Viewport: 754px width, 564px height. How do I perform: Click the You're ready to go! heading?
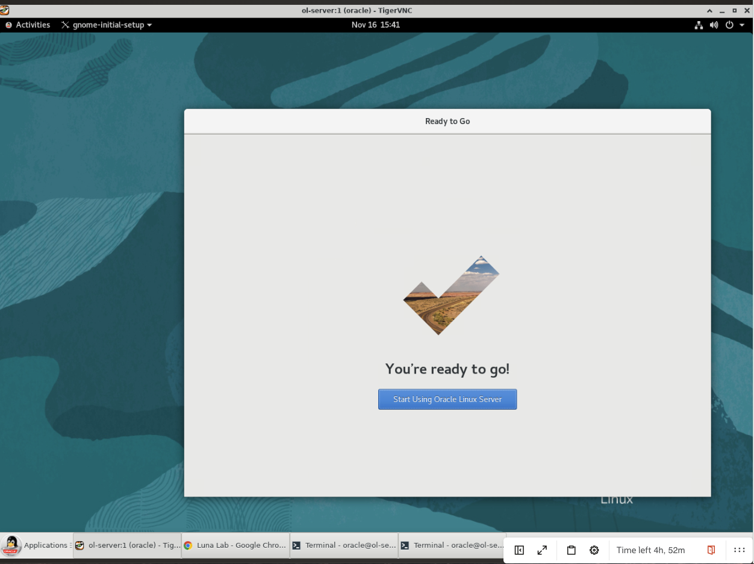tap(447, 369)
